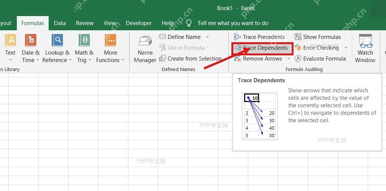Screen dimensions: 386x191
Task: Switch to the Data tab
Action: coord(60,23)
